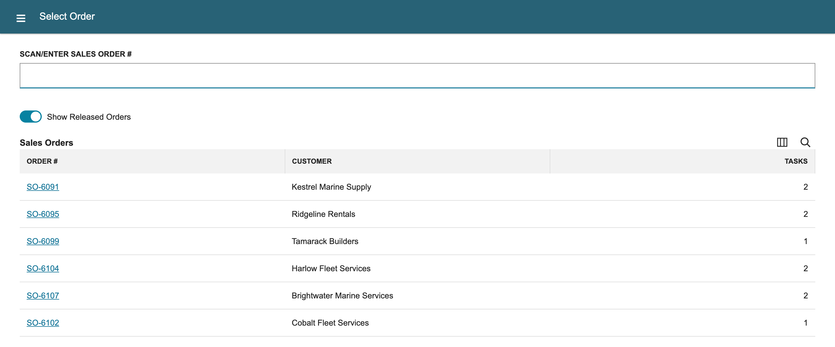Open sales order SO-6091

(x=43, y=187)
